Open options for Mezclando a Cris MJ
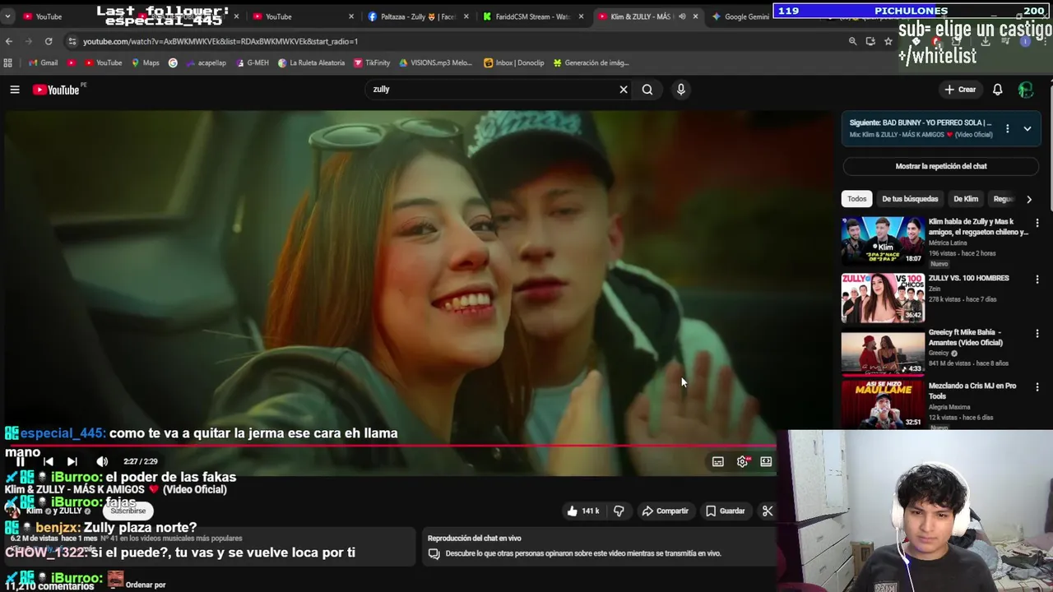 1037,386
